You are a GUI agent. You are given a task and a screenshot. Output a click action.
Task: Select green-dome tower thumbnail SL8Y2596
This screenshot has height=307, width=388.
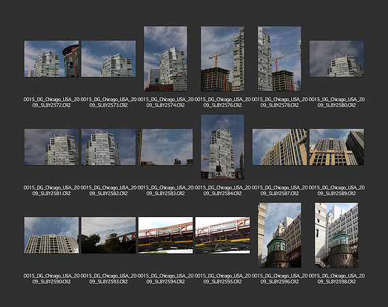click(279, 235)
